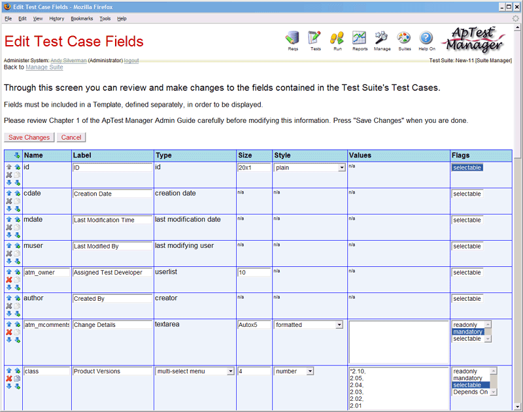Click the insert-field arrow icon in table header
Image resolution: width=523 pixels, height=412 pixels.
[17, 155]
